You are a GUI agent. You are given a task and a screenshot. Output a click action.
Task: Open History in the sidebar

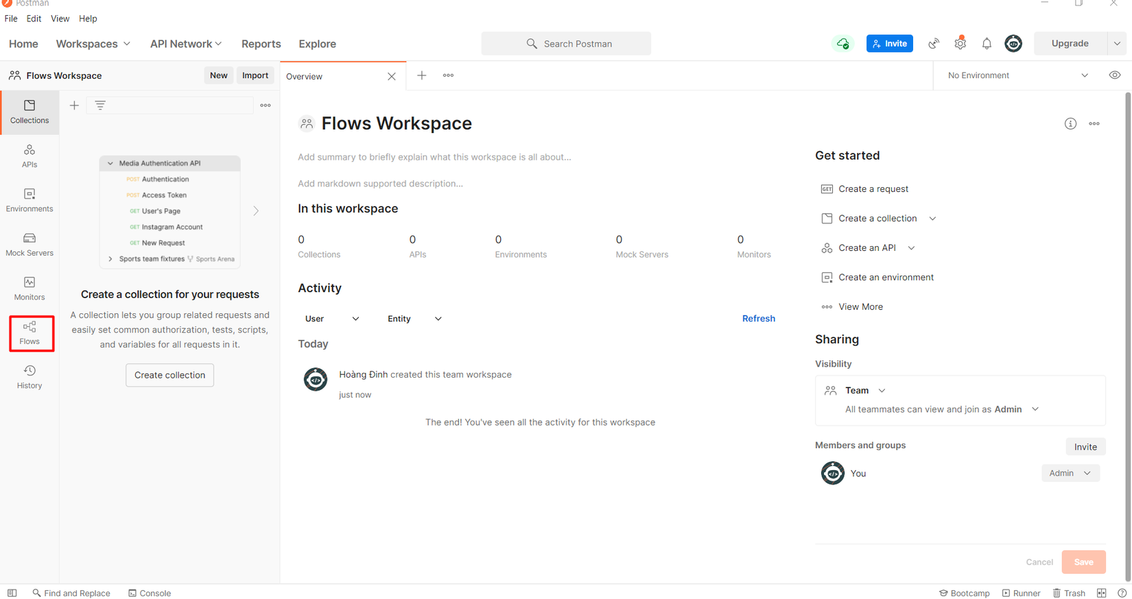30,377
